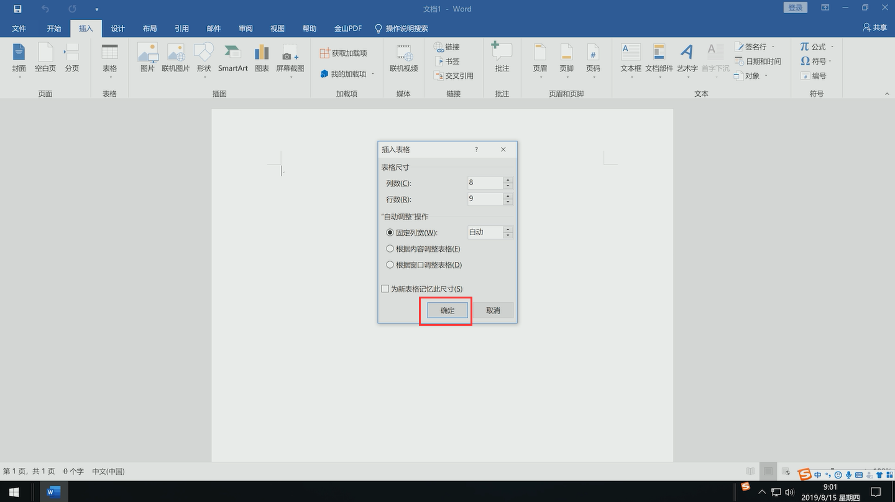
Task: Open the File (文件) tab
Action: (19, 29)
